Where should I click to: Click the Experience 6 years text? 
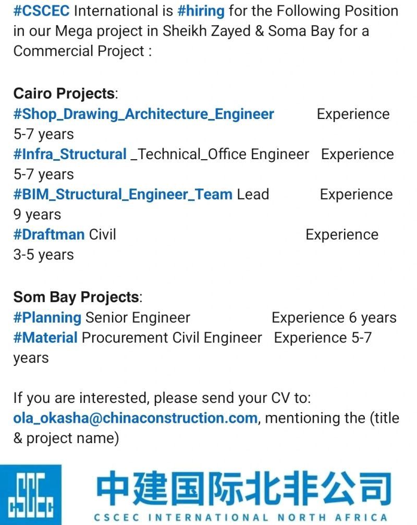334,318
